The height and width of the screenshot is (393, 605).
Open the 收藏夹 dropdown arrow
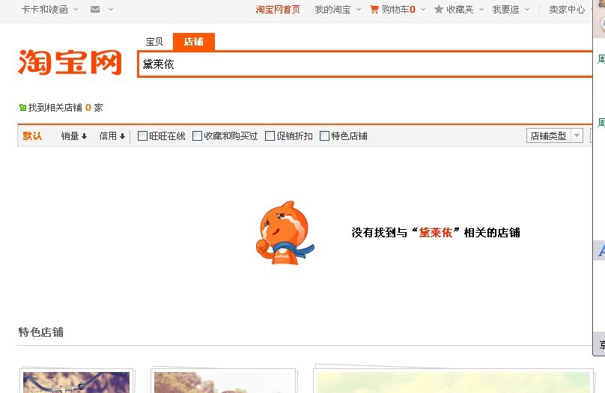pos(481,9)
